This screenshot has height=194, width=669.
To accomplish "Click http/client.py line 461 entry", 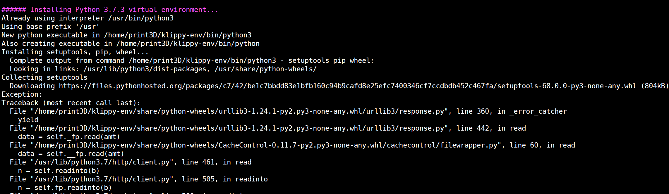I will coord(131,162).
